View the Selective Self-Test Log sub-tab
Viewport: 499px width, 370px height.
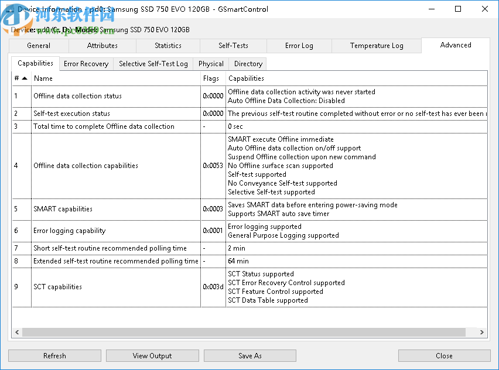(x=153, y=64)
